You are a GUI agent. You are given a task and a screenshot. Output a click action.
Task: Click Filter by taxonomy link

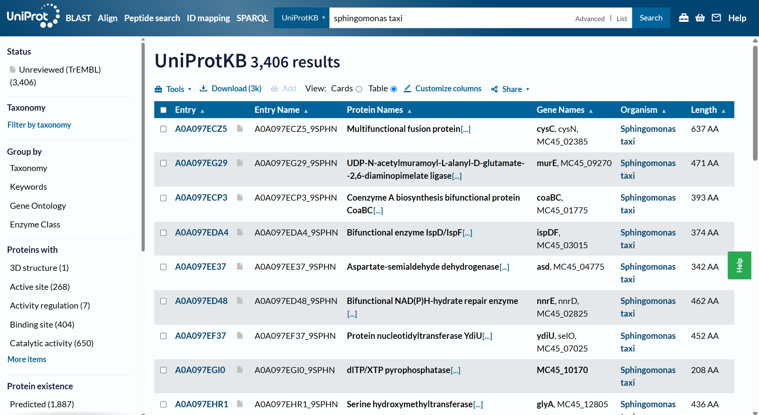(39, 125)
